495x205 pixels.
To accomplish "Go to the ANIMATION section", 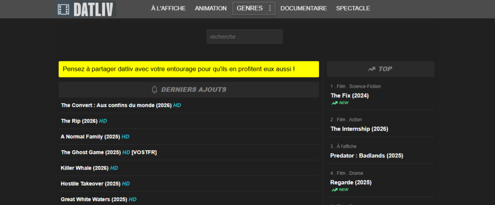I will [211, 8].
